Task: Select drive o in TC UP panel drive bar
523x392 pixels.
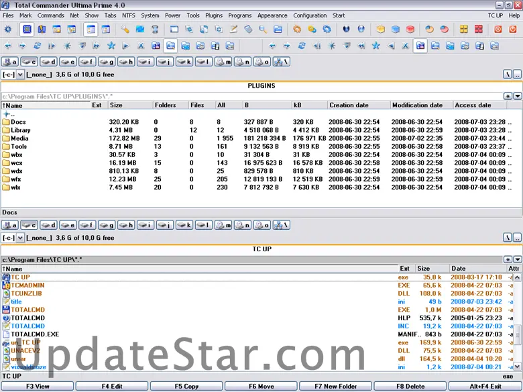Action: point(261,225)
